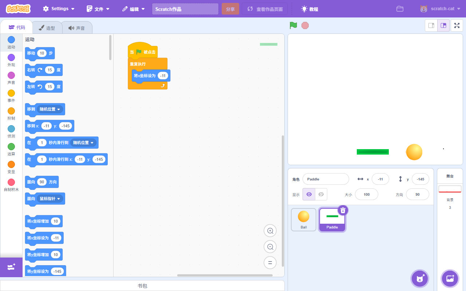Select the purple 外观 category circle
Image resolution: width=466 pixels, height=291 pixels.
tap(11, 57)
